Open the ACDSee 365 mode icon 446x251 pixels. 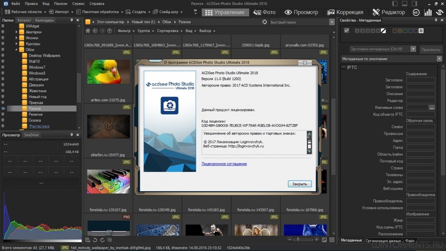416,12
